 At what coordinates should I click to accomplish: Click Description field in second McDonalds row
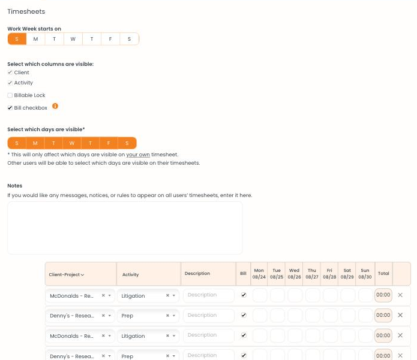pyautogui.click(x=209, y=335)
